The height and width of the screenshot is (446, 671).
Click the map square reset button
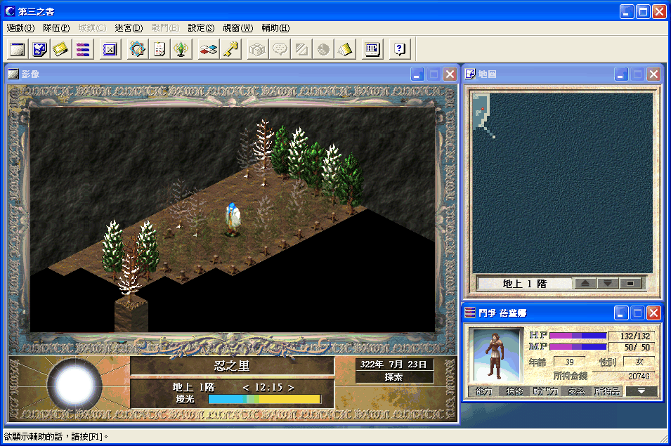click(631, 284)
